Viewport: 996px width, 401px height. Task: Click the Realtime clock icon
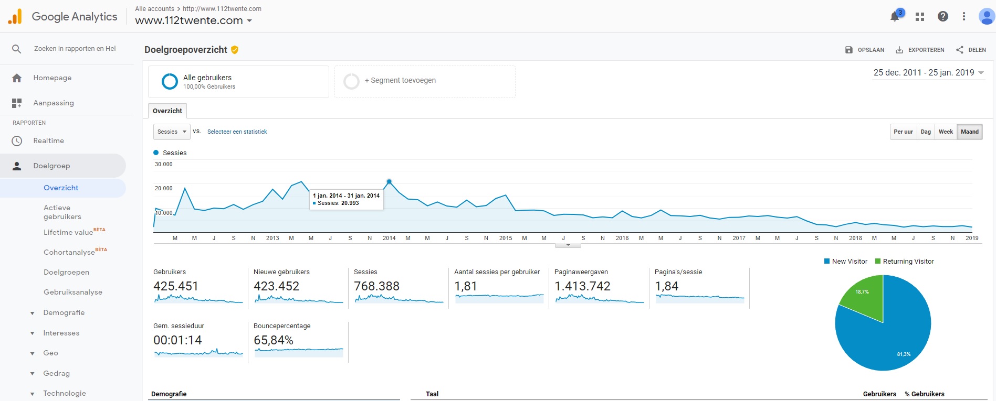point(17,141)
